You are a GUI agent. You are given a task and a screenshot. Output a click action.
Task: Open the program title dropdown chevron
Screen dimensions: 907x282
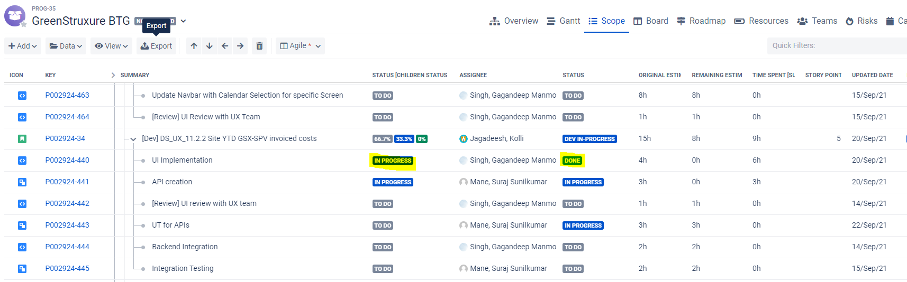point(183,21)
